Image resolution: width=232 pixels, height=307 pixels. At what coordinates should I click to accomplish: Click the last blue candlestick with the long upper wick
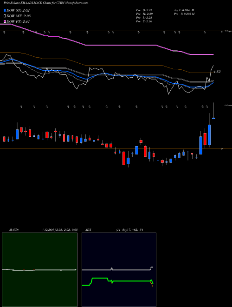coord(213,118)
